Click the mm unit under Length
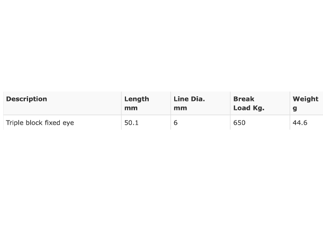This screenshot has width=323, height=233. tap(131, 108)
